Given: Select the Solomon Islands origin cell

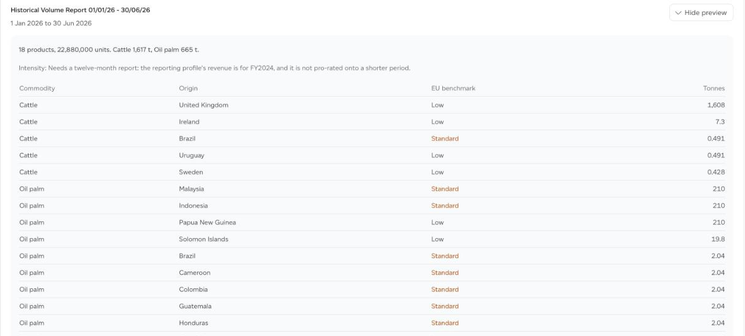Looking at the screenshot, I should [203, 239].
